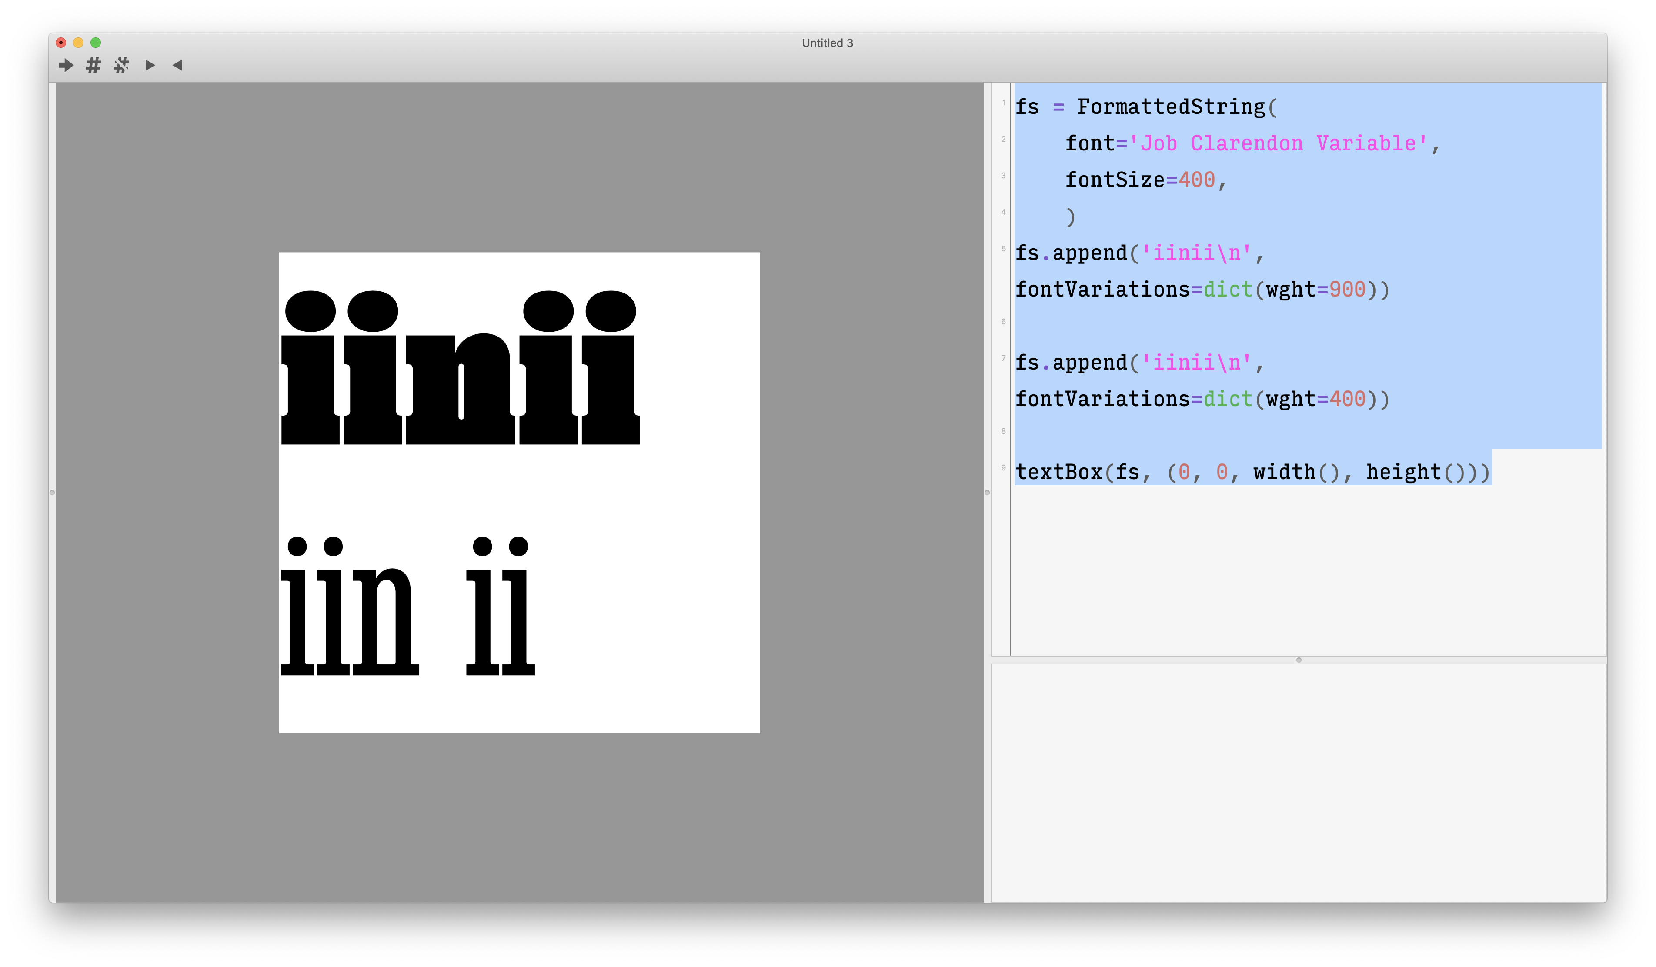
Task: Click the red close button with unsaved dot
Action: [x=61, y=43]
